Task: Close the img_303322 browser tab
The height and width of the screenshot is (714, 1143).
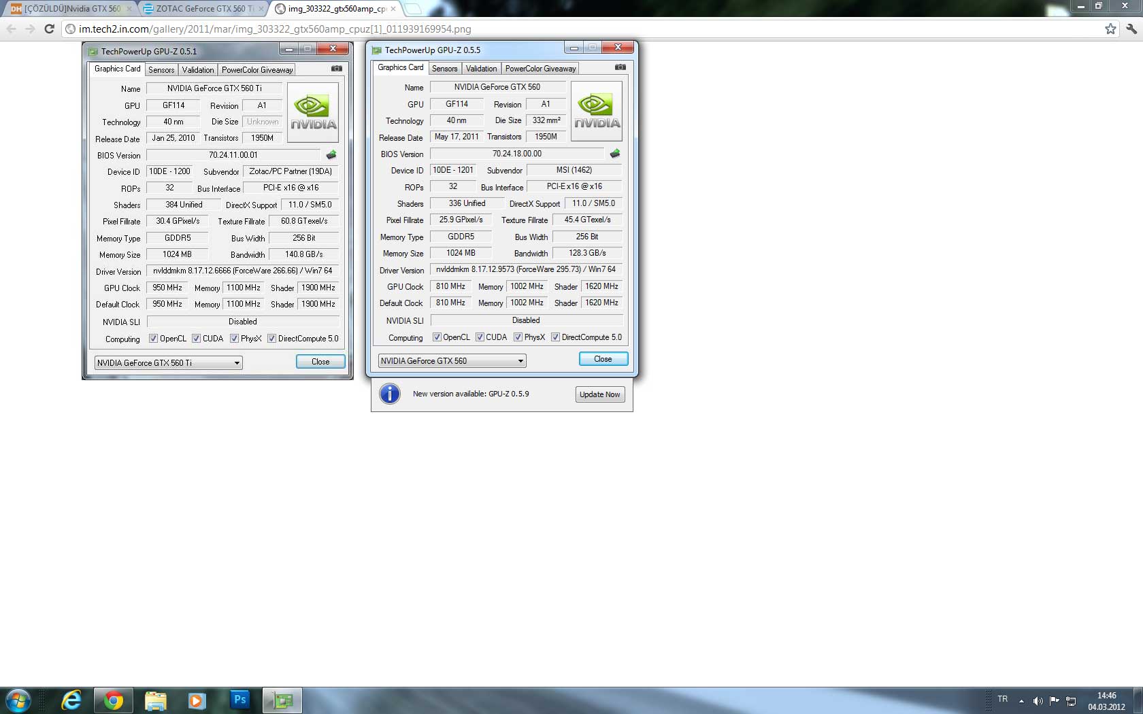Action: coord(393,9)
